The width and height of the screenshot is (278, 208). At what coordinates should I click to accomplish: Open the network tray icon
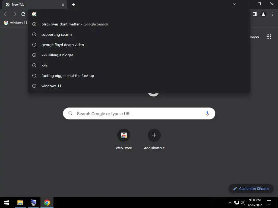click(x=236, y=203)
